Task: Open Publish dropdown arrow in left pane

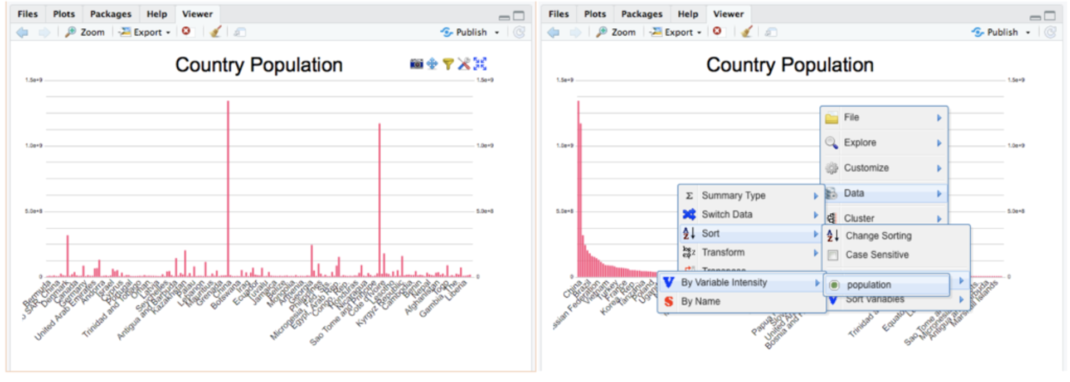Action: [497, 33]
